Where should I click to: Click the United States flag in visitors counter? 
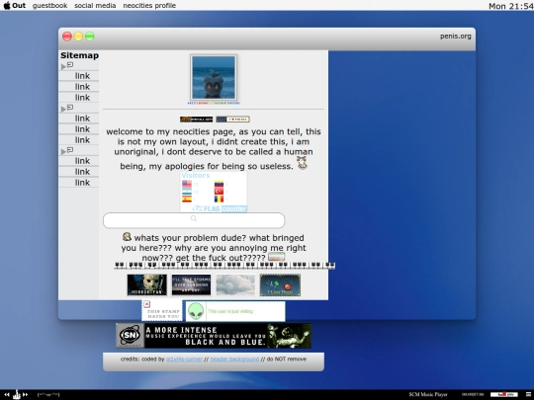[x=187, y=184]
